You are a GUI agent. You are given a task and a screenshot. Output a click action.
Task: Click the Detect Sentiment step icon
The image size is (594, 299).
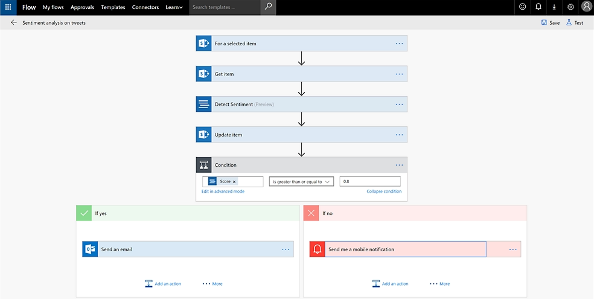[x=203, y=104]
